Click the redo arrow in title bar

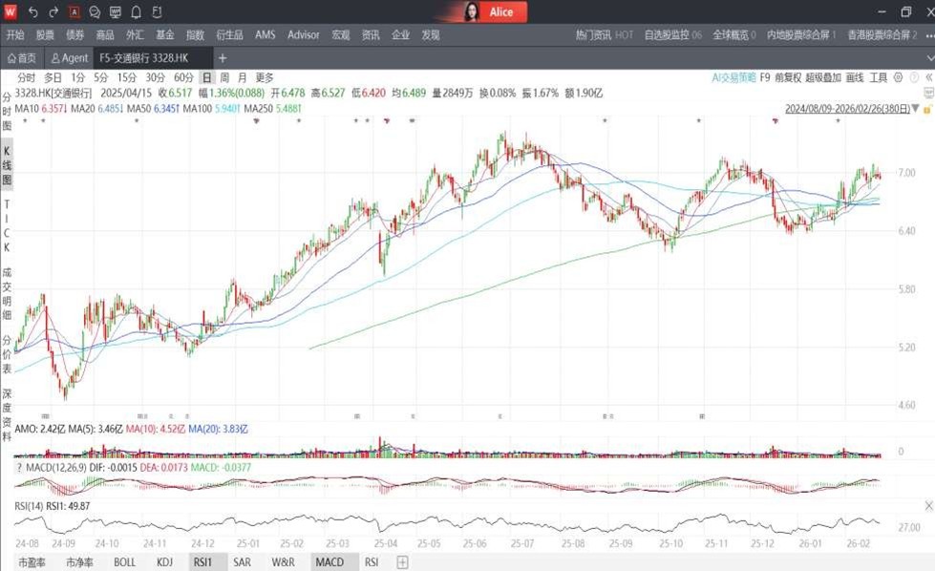coord(53,12)
